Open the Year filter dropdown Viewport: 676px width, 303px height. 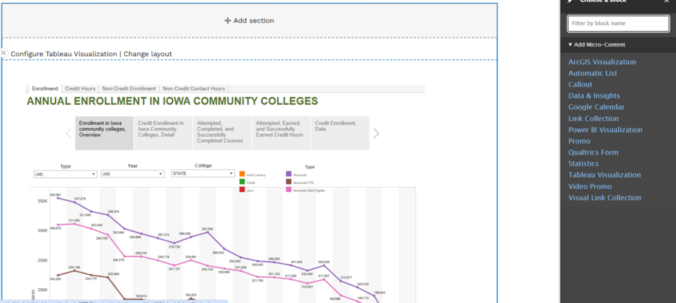(132, 174)
